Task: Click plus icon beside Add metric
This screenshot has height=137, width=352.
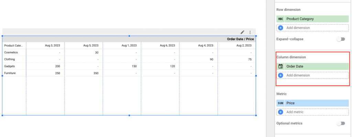Action: (280, 112)
